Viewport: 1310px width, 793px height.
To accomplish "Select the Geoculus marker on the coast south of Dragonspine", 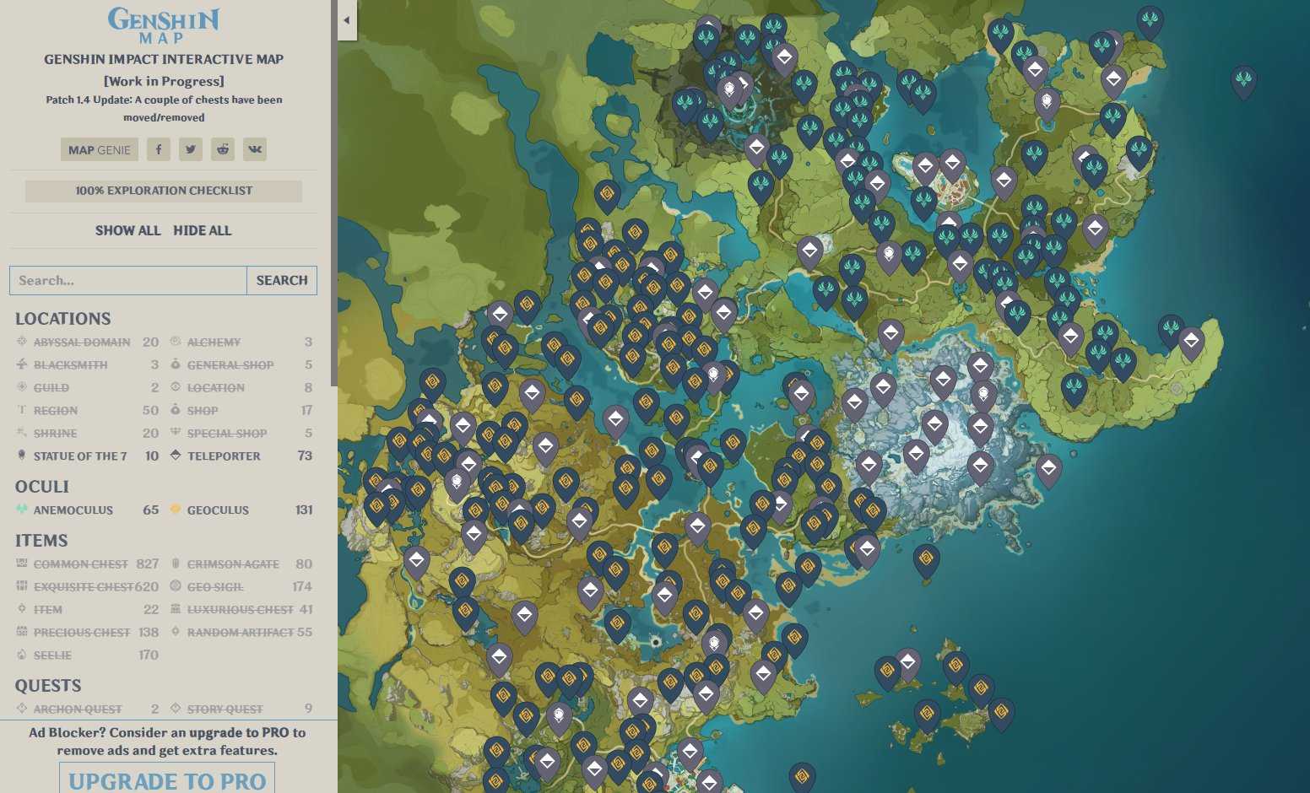I will [x=926, y=559].
